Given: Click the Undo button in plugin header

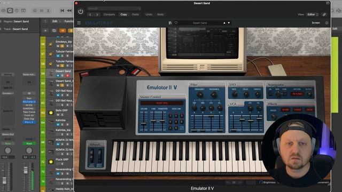Looking at the screenshot, I should (x=149, y=14).
